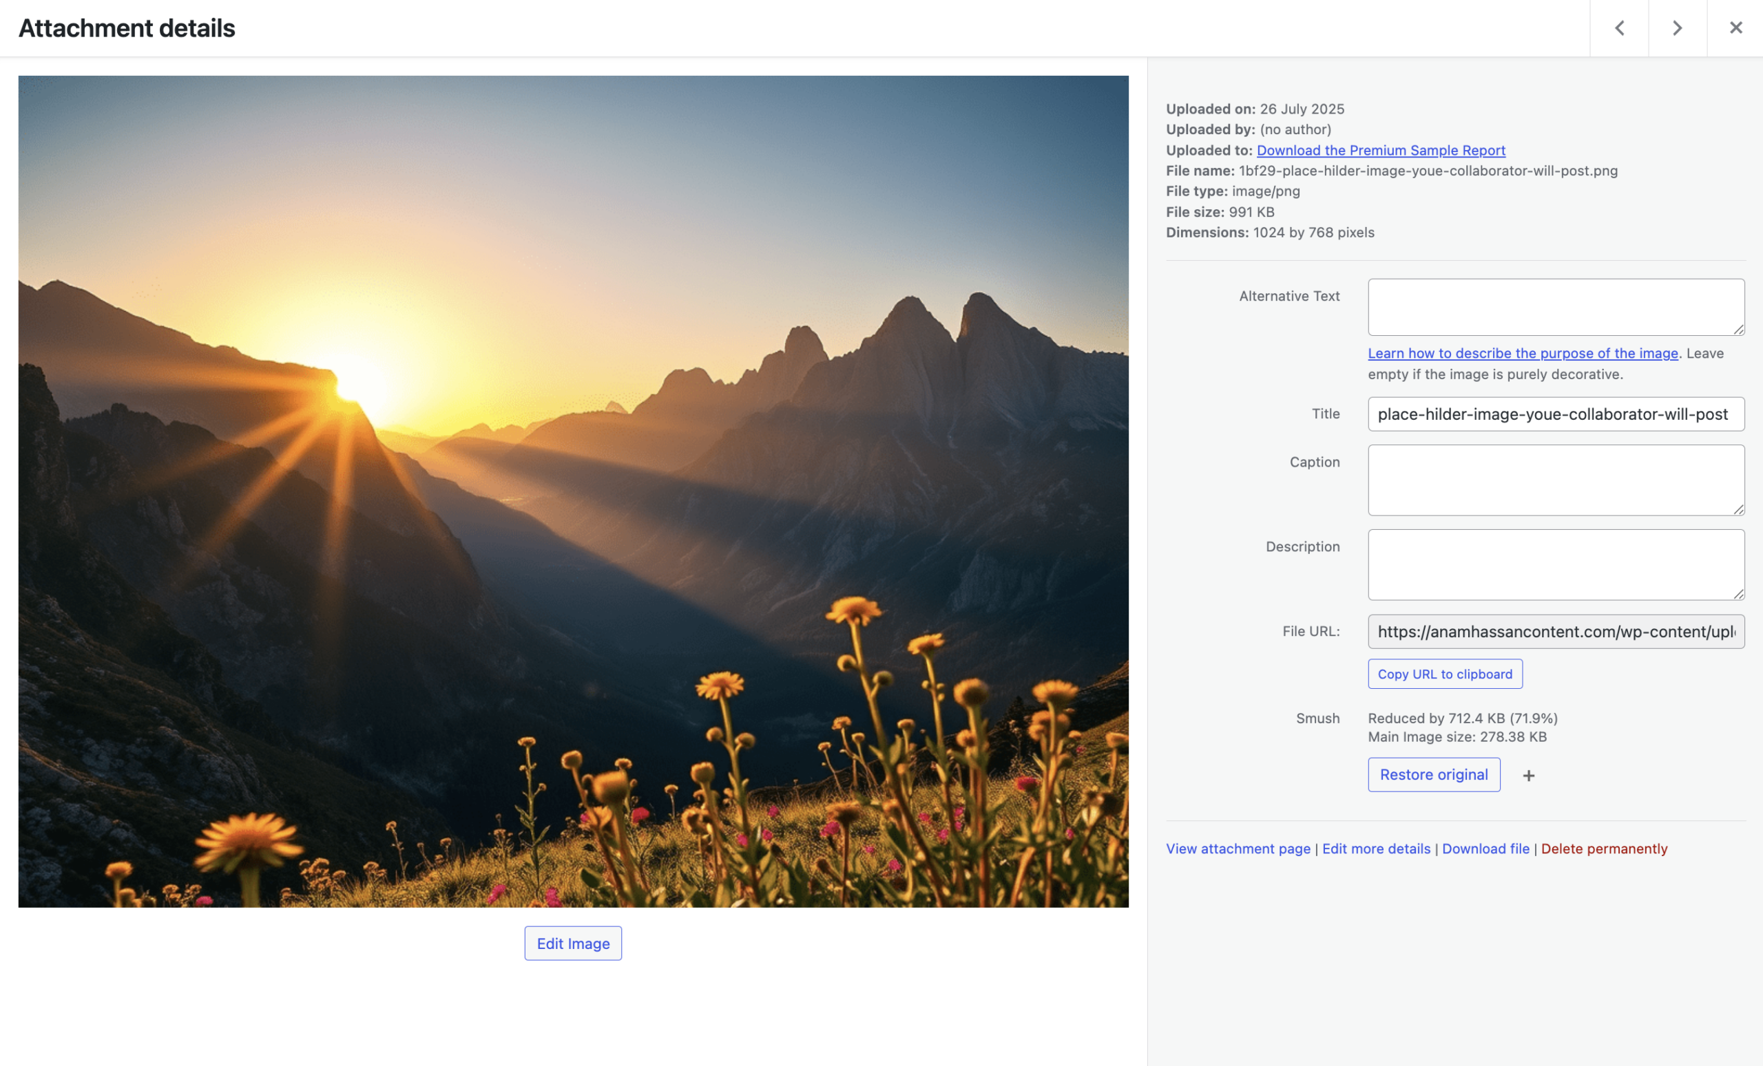Image resolution: width=1763 pixels, height=1066 pixels.
Task: Restore the original image via Smush
Action: [1434, 774]
